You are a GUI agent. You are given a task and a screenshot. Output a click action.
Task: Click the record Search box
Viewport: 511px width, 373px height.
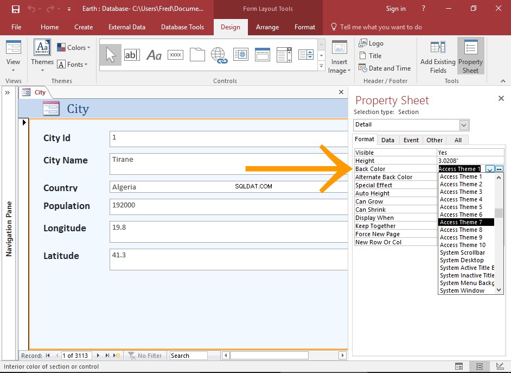pyautogui.click(x=188, y=356)
